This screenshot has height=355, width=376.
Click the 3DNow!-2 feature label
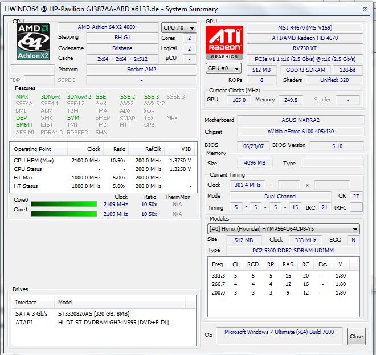79,97
